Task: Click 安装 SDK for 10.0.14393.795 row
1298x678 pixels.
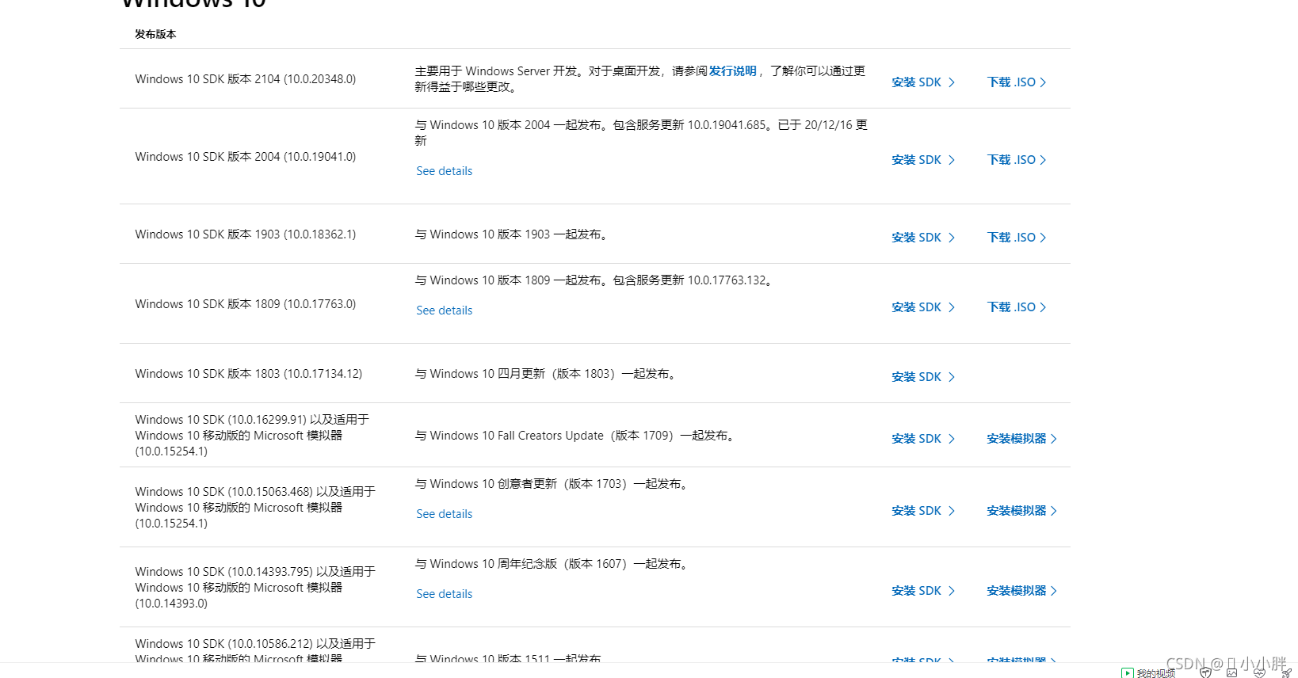Action: [x=923, y=591]
